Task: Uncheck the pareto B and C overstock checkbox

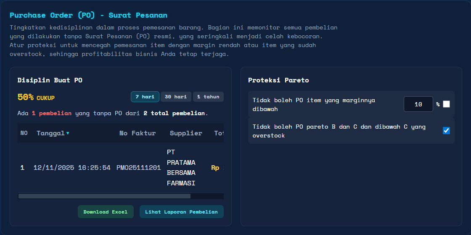Action: (x=446, y=131)
